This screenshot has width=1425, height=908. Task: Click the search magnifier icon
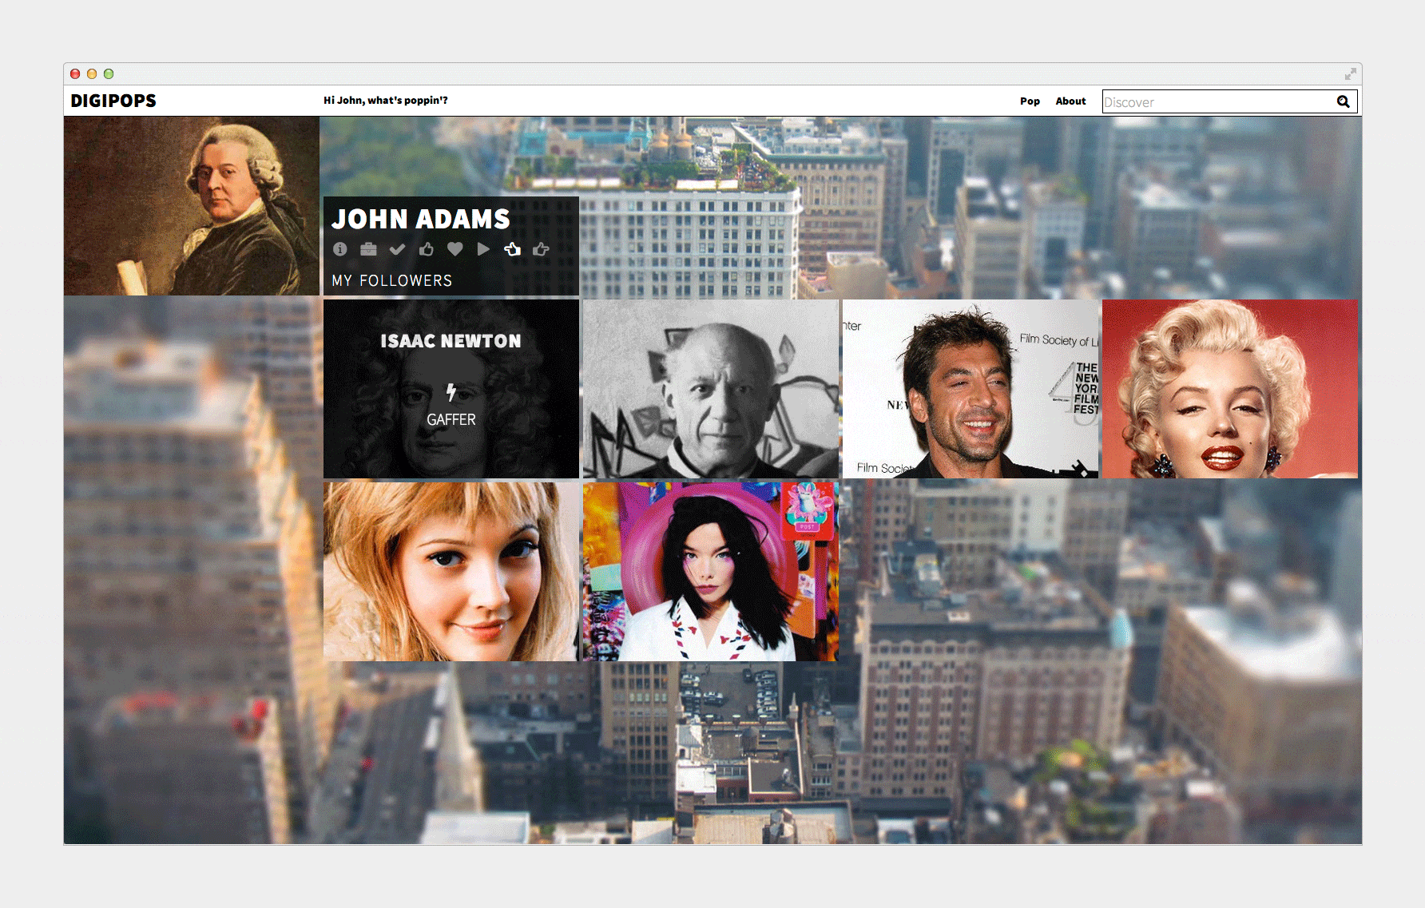[x=1344, y=101]
